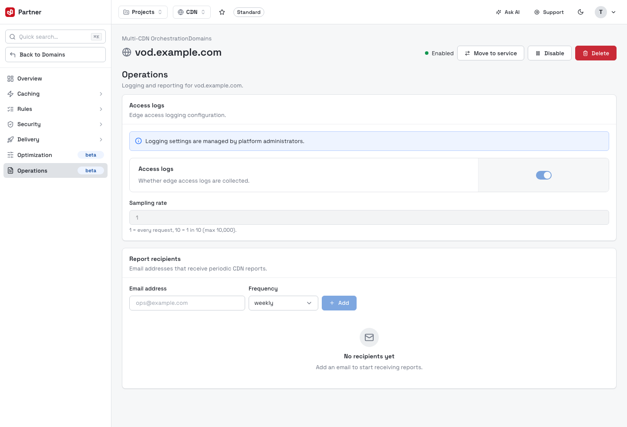
Task: Open the Overview sidebar item
Action: click(x=55, y=79)
